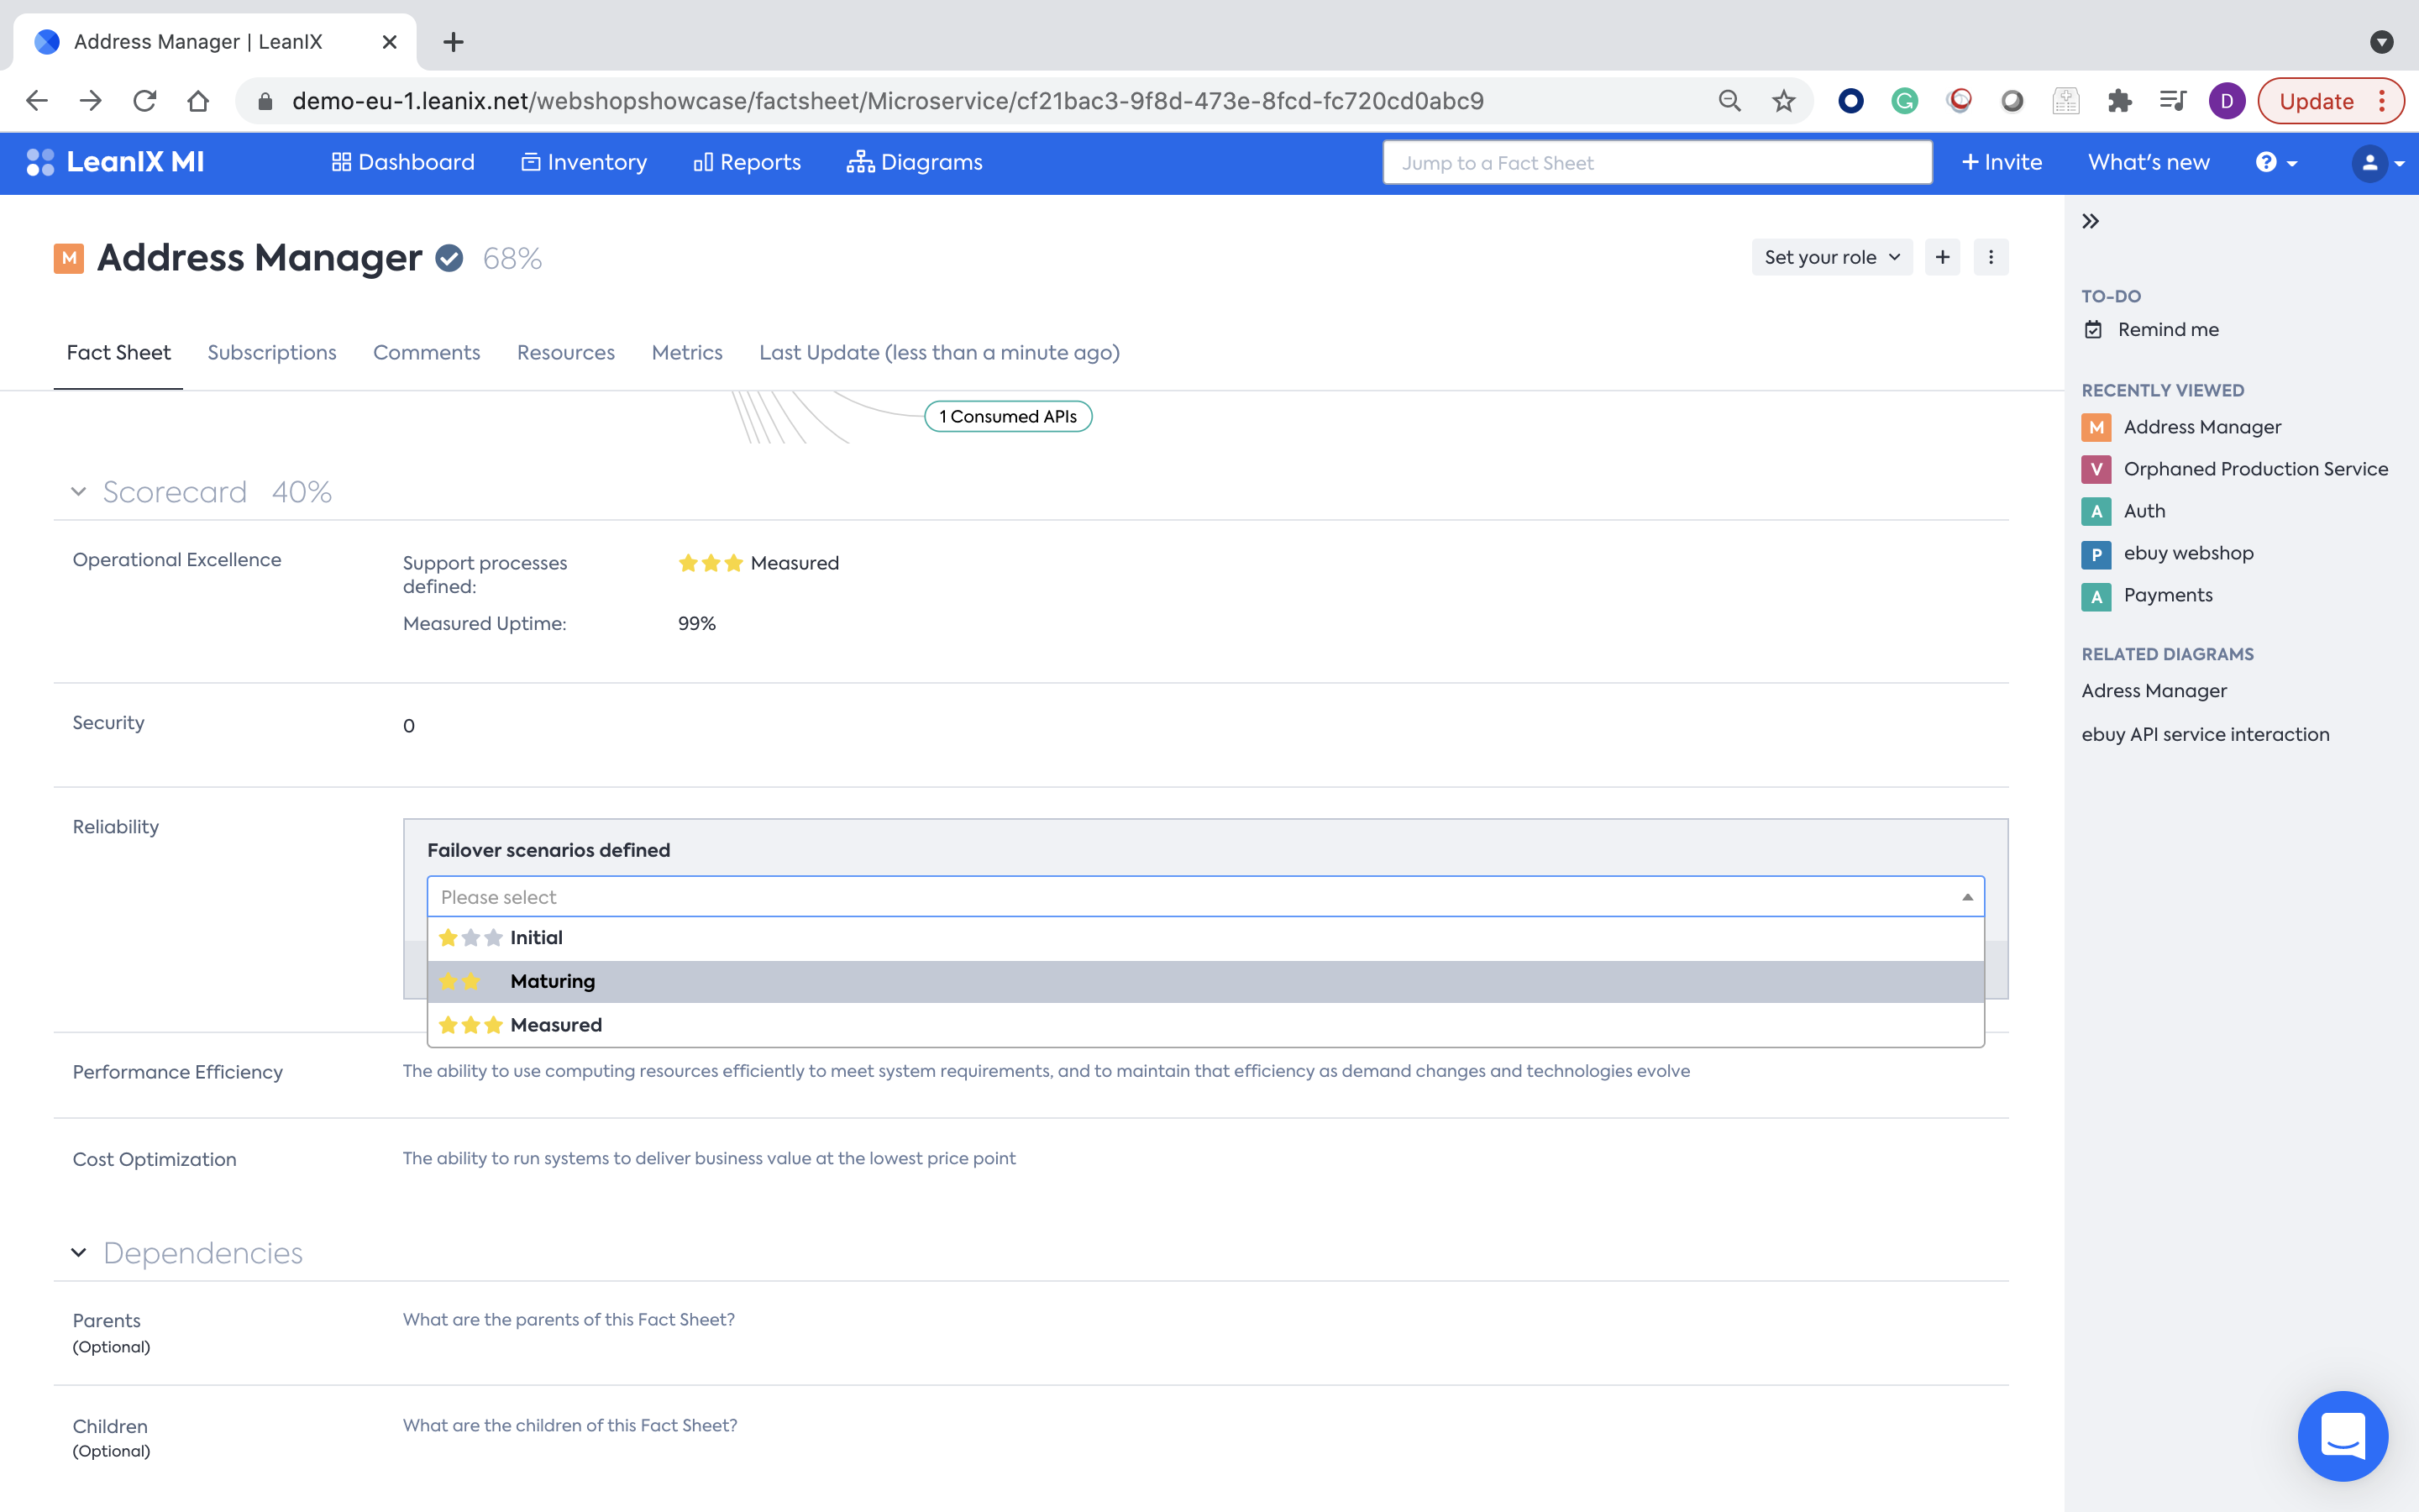This screenshot has width=2419, height=1512.
Task: Collapse the right sidebar with double chevron
Action: (2090, 221)
